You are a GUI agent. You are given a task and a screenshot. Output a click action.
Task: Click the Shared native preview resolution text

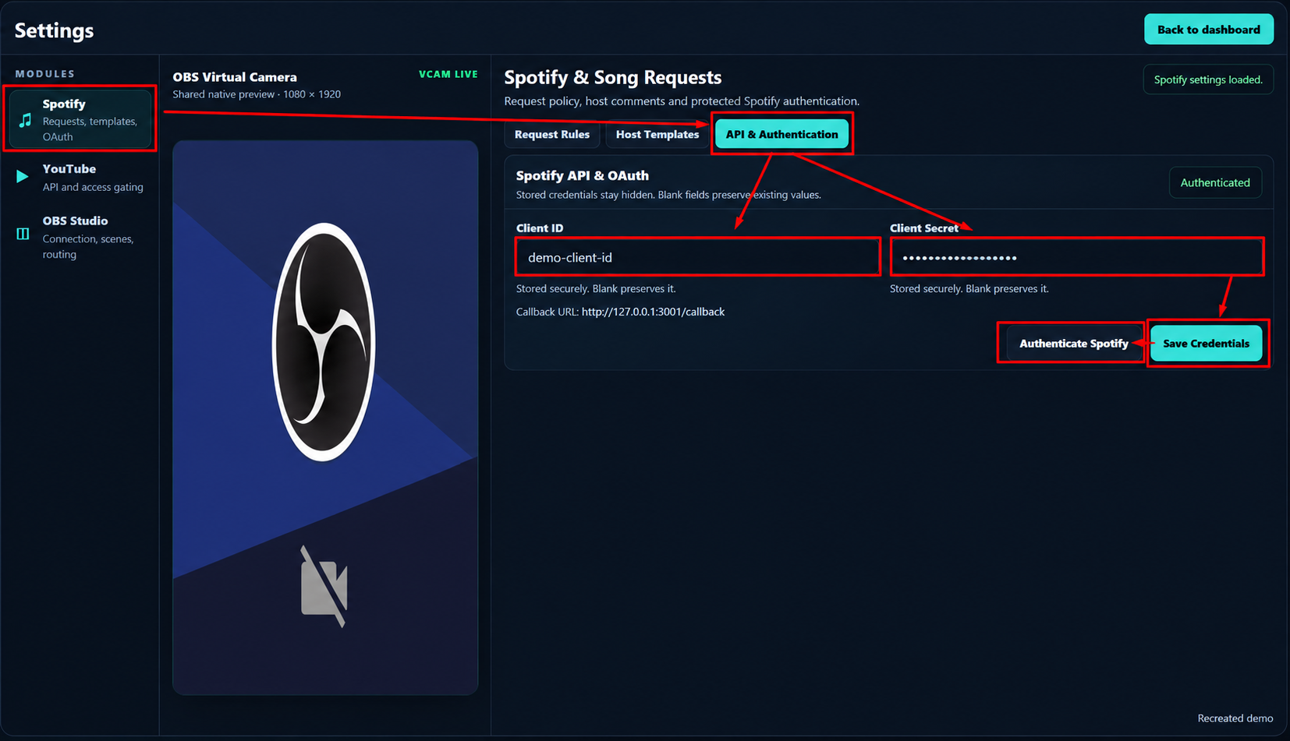pyautogui.click(x=257, y=94)
